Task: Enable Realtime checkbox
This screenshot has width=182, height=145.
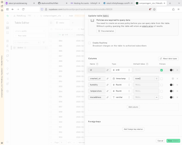Action: click(x=89, y=43)
